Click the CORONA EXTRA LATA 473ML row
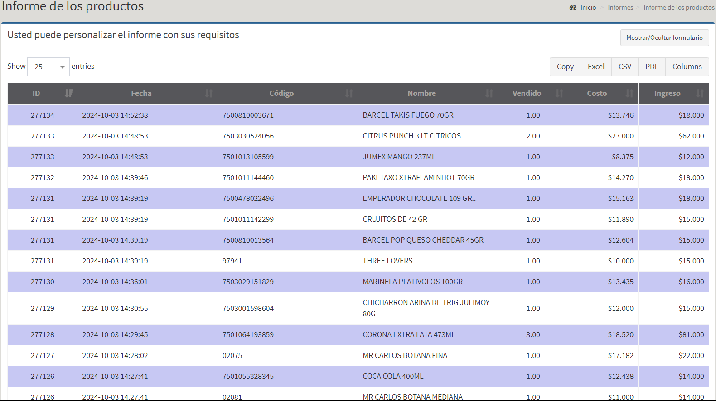 click(409, 335)
